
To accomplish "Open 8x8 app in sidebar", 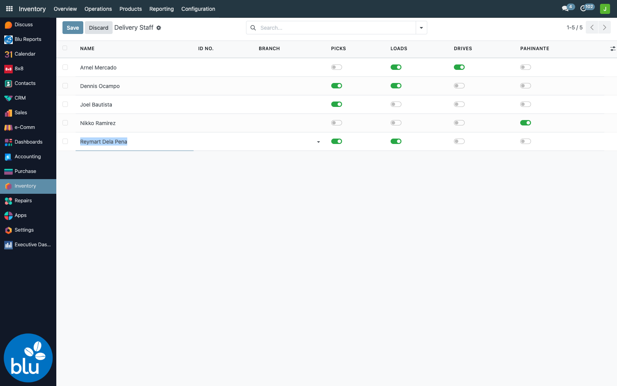I will point(28,69).
